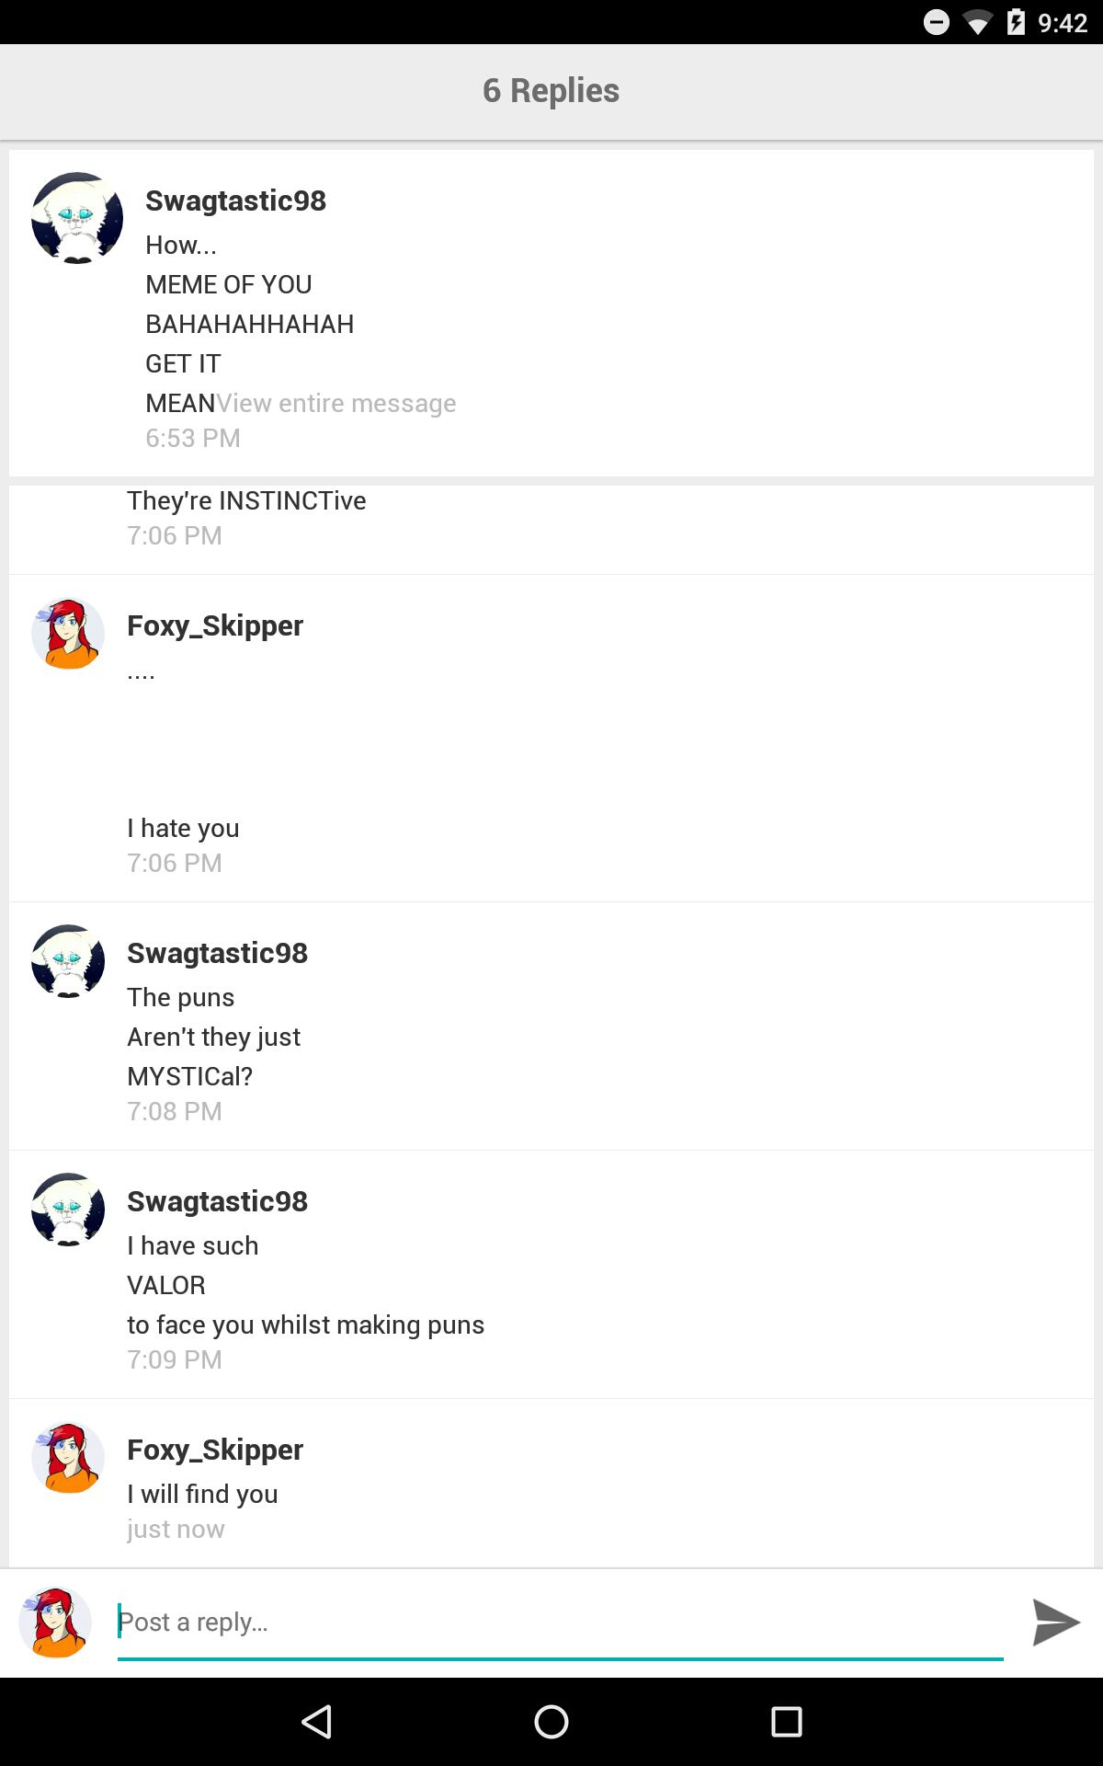Open Swagtastic98 username on the top post

(235, 201)
